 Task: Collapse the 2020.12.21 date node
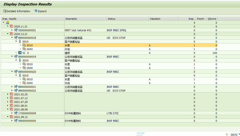[7, 34]
